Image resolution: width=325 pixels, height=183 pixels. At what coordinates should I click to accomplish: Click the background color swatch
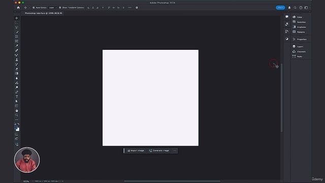click(18, 130)
